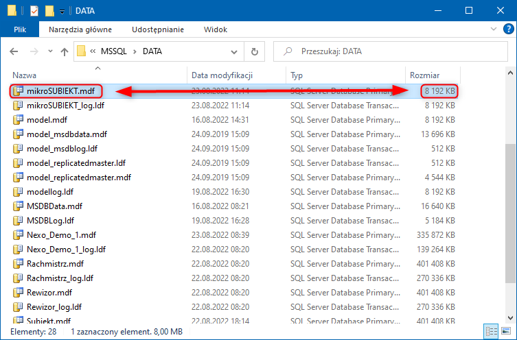Refresh the DATA folder view

(x=254, y=51)
